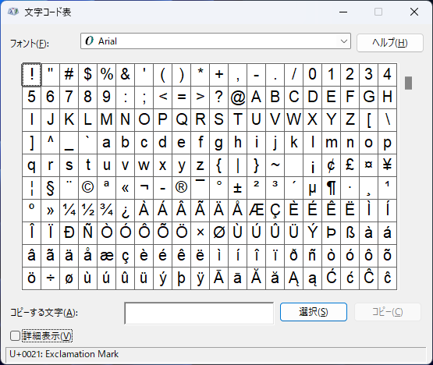Close the 文字コード表 window
Screen dimensions: 433x365
tap(414, 12)
